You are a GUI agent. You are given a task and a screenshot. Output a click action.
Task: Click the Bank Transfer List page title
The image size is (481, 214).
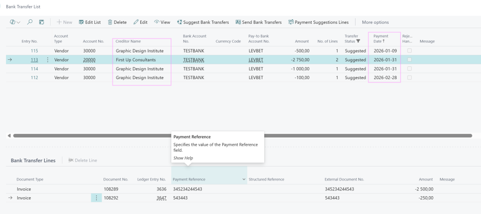[23, 6]
